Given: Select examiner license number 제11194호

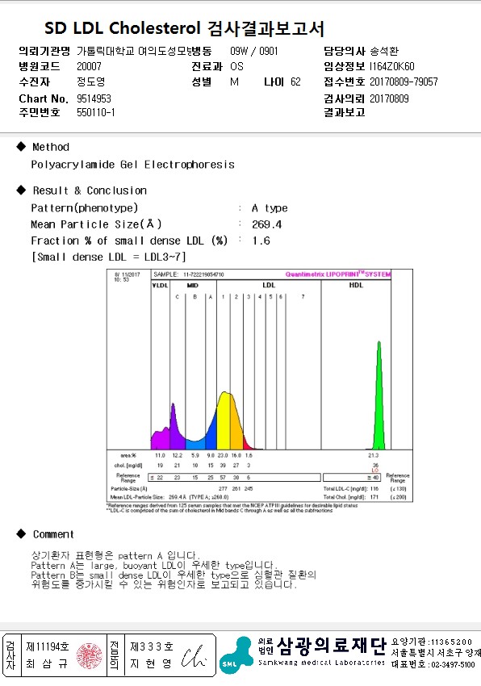Looking at the screenshot, I should coord(48,646).
